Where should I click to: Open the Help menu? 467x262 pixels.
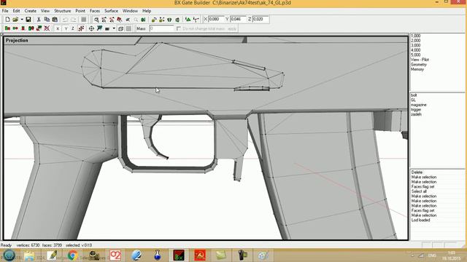pos(147,11)
